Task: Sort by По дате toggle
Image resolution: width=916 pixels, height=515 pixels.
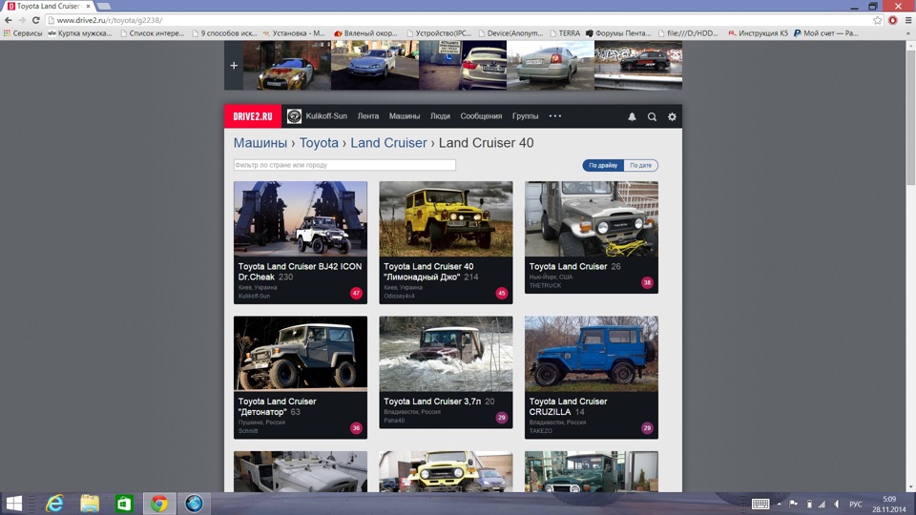Action: [x=641, y=165]
